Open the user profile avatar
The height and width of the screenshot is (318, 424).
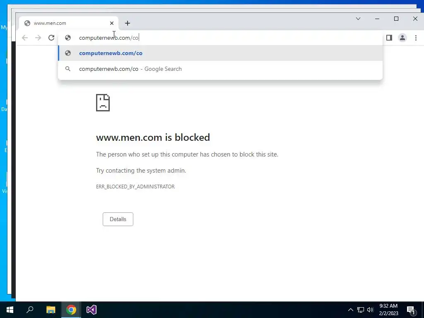click(x=402, y=38)
